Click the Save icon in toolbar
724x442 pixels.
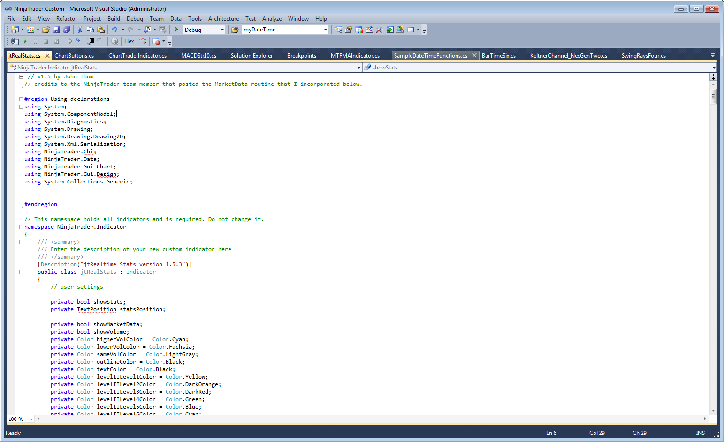[x=56, y=30]
